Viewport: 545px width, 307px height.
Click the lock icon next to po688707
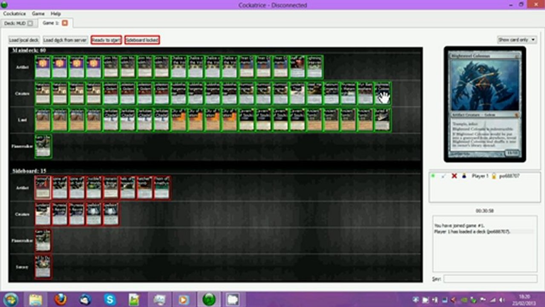click(494, 176)
